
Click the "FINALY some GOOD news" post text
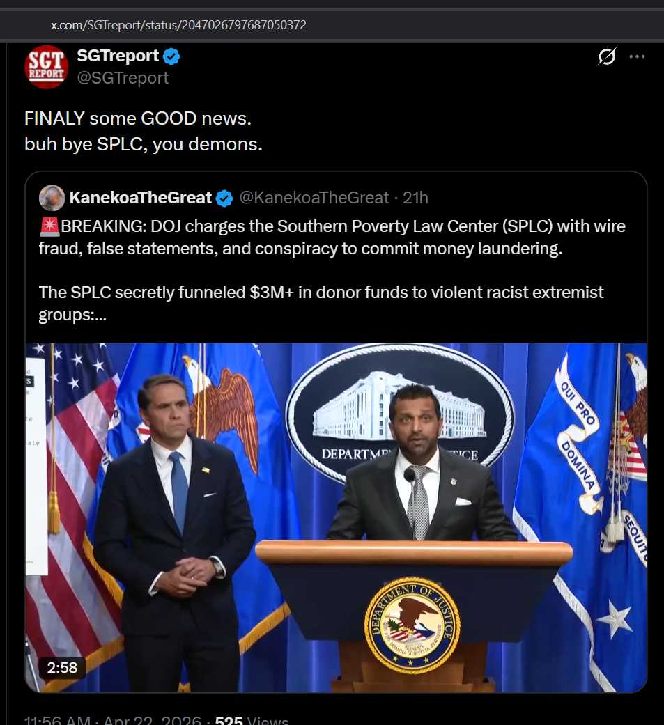pyautogui.click(x=138, y=118)
